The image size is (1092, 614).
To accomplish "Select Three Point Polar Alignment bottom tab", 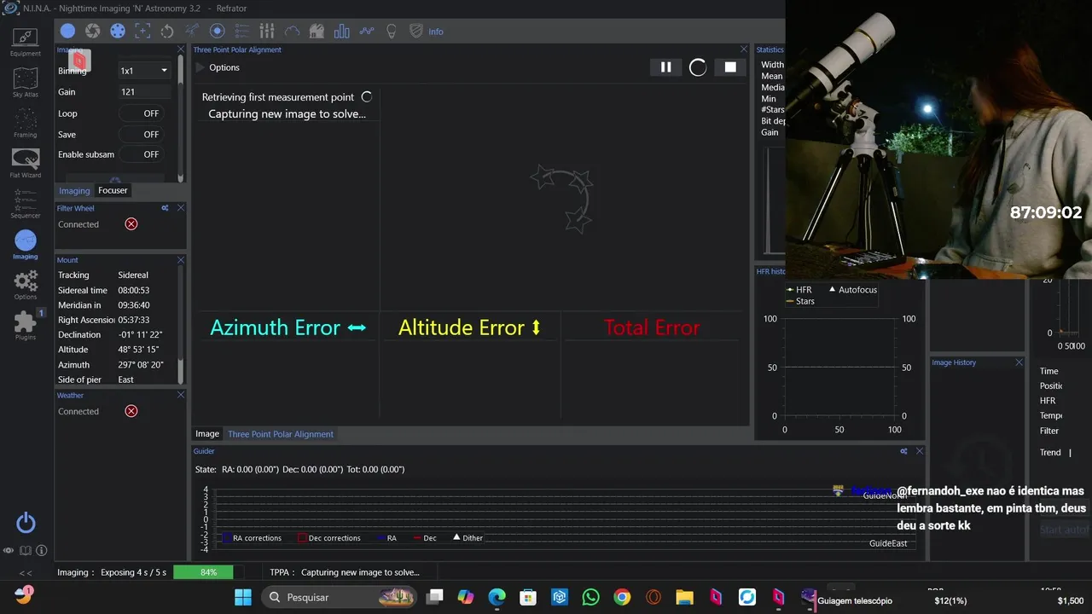I will (x=281, y=434).
